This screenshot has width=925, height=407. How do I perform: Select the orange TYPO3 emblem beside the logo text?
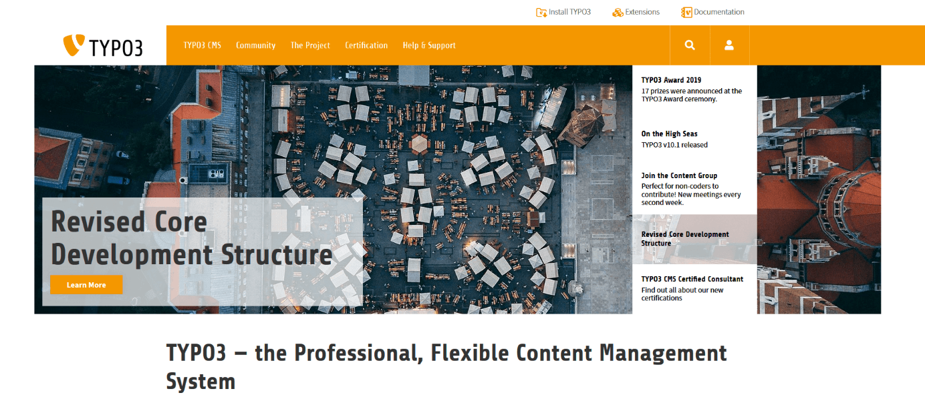[72, 44]
